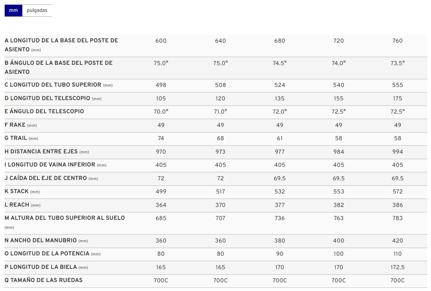Click the Reach row label
431x291 pixels.
pyautogui.click(x=22, y=205)
